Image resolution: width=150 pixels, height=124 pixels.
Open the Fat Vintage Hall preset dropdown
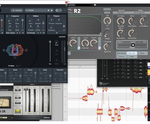pos(139,13)
